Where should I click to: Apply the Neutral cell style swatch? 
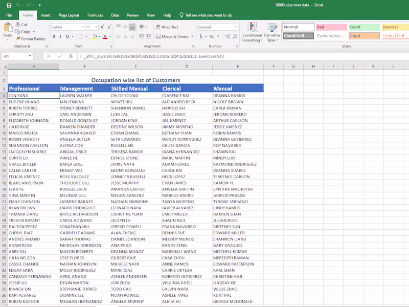click(394, 27)
